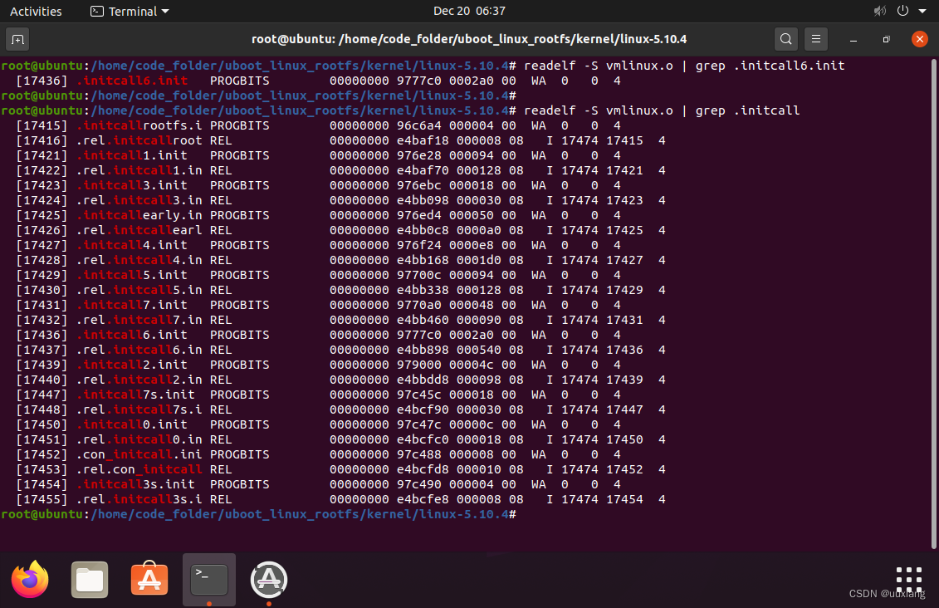Click section index [17439]
This screenshot has height=608, width=939.
tap(42, 365)
